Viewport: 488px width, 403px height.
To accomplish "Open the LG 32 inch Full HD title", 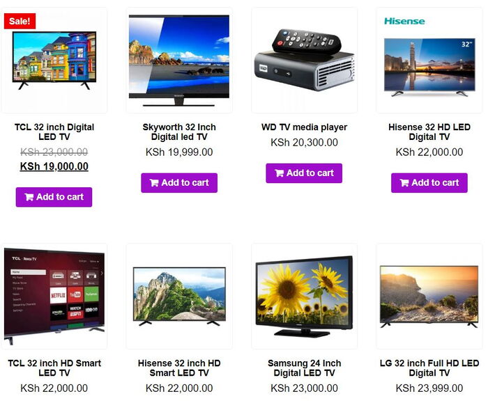I will pos(429,368).
